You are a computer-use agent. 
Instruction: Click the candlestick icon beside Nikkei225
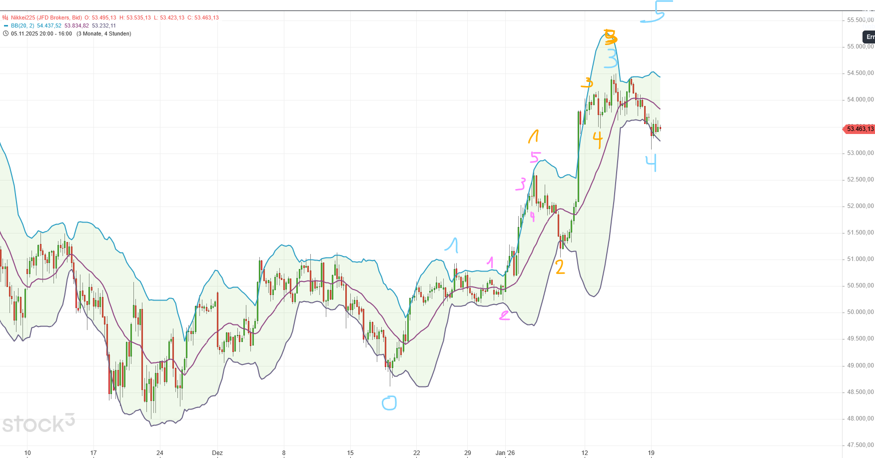[5, 17]
